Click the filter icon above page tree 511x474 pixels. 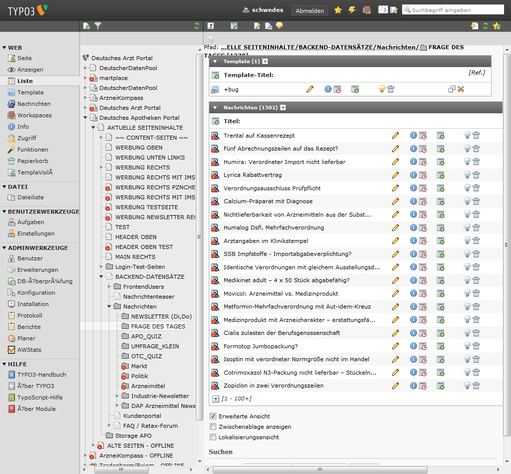[x=98, y=26]
